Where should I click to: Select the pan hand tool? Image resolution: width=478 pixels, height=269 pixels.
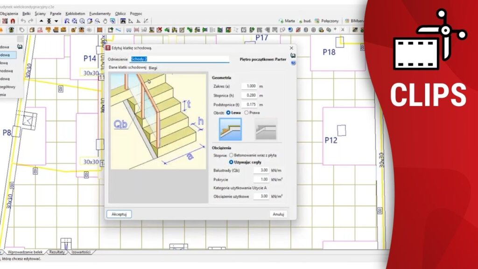tap(105, 21)
